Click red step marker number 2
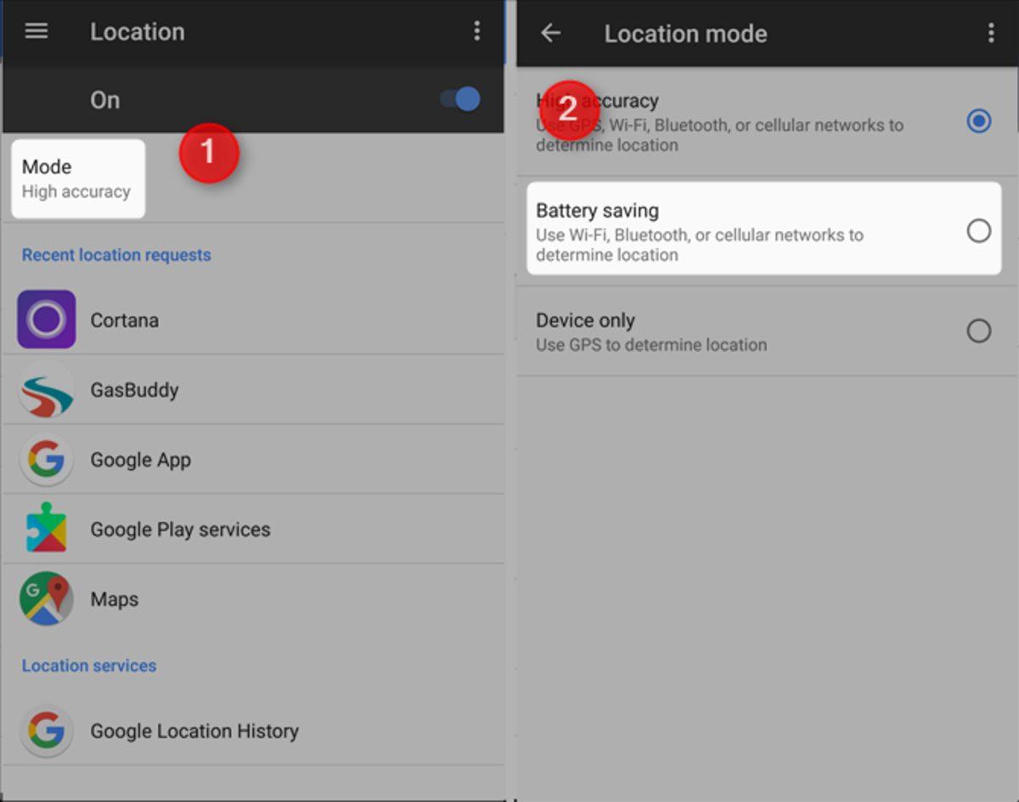Viewport: 1019px width, 802px height. 569,109
